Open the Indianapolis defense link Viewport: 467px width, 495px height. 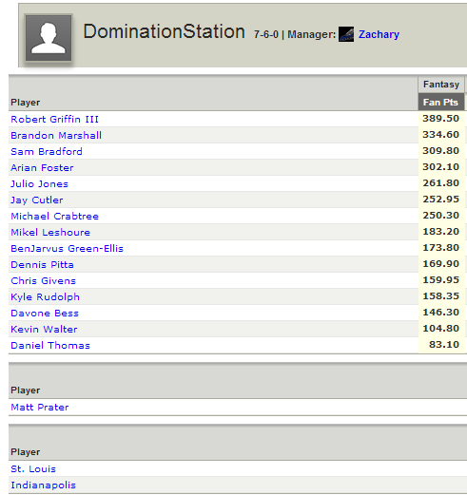click(x=44, y=485)
